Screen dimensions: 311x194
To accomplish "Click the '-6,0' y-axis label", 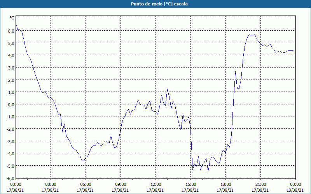I will [x=10, y=178].
